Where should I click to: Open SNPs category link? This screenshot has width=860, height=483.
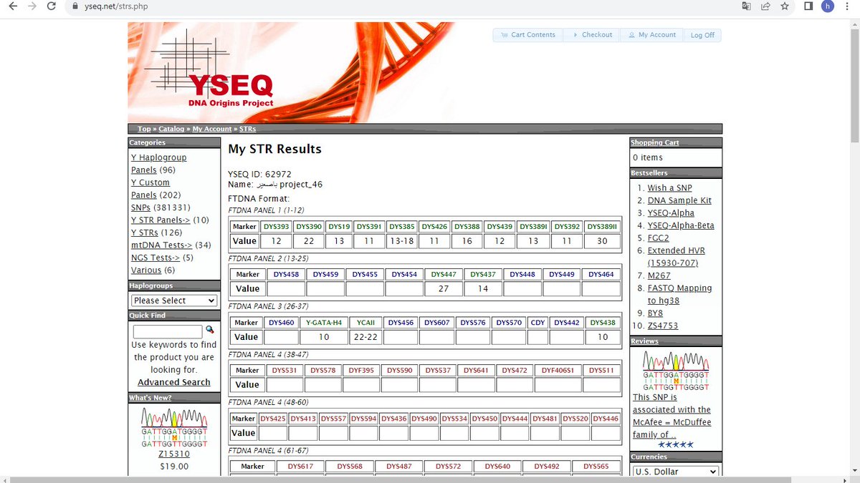[x=141, y=208]
